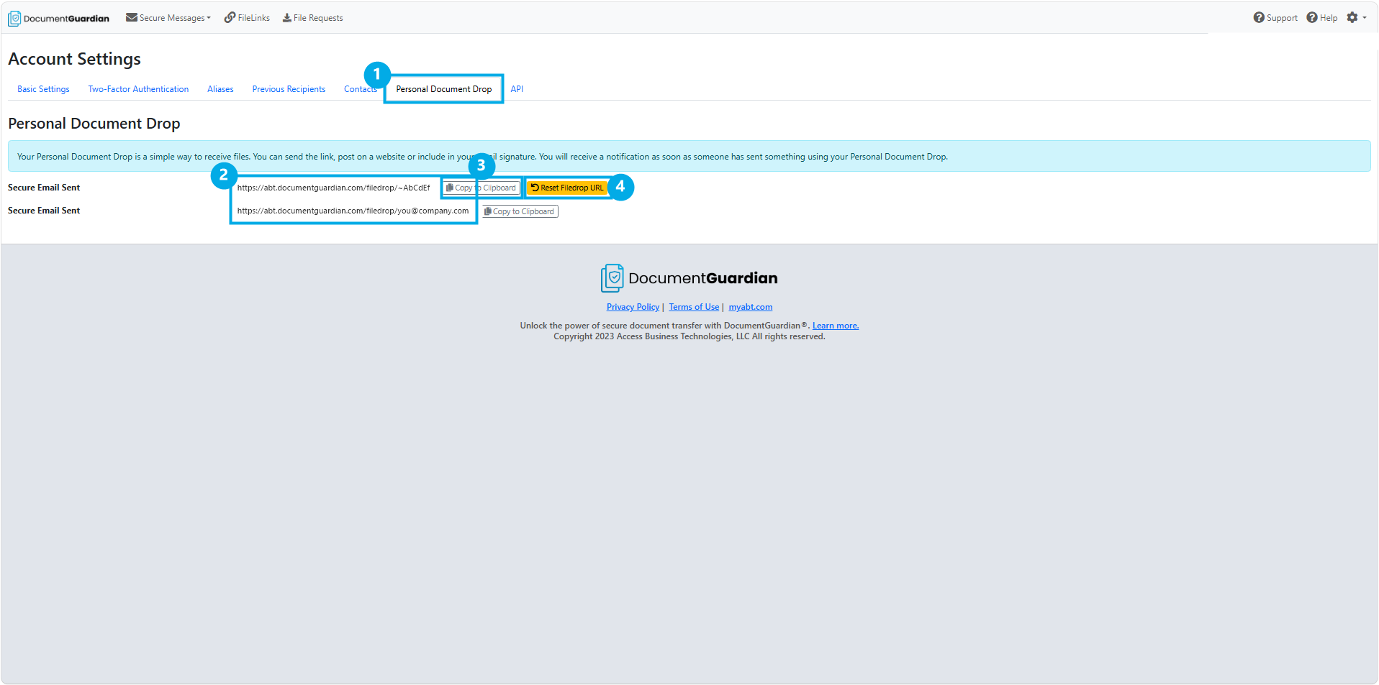Click the DocumentGuardian shield logo in the footer

coord(689,278)
